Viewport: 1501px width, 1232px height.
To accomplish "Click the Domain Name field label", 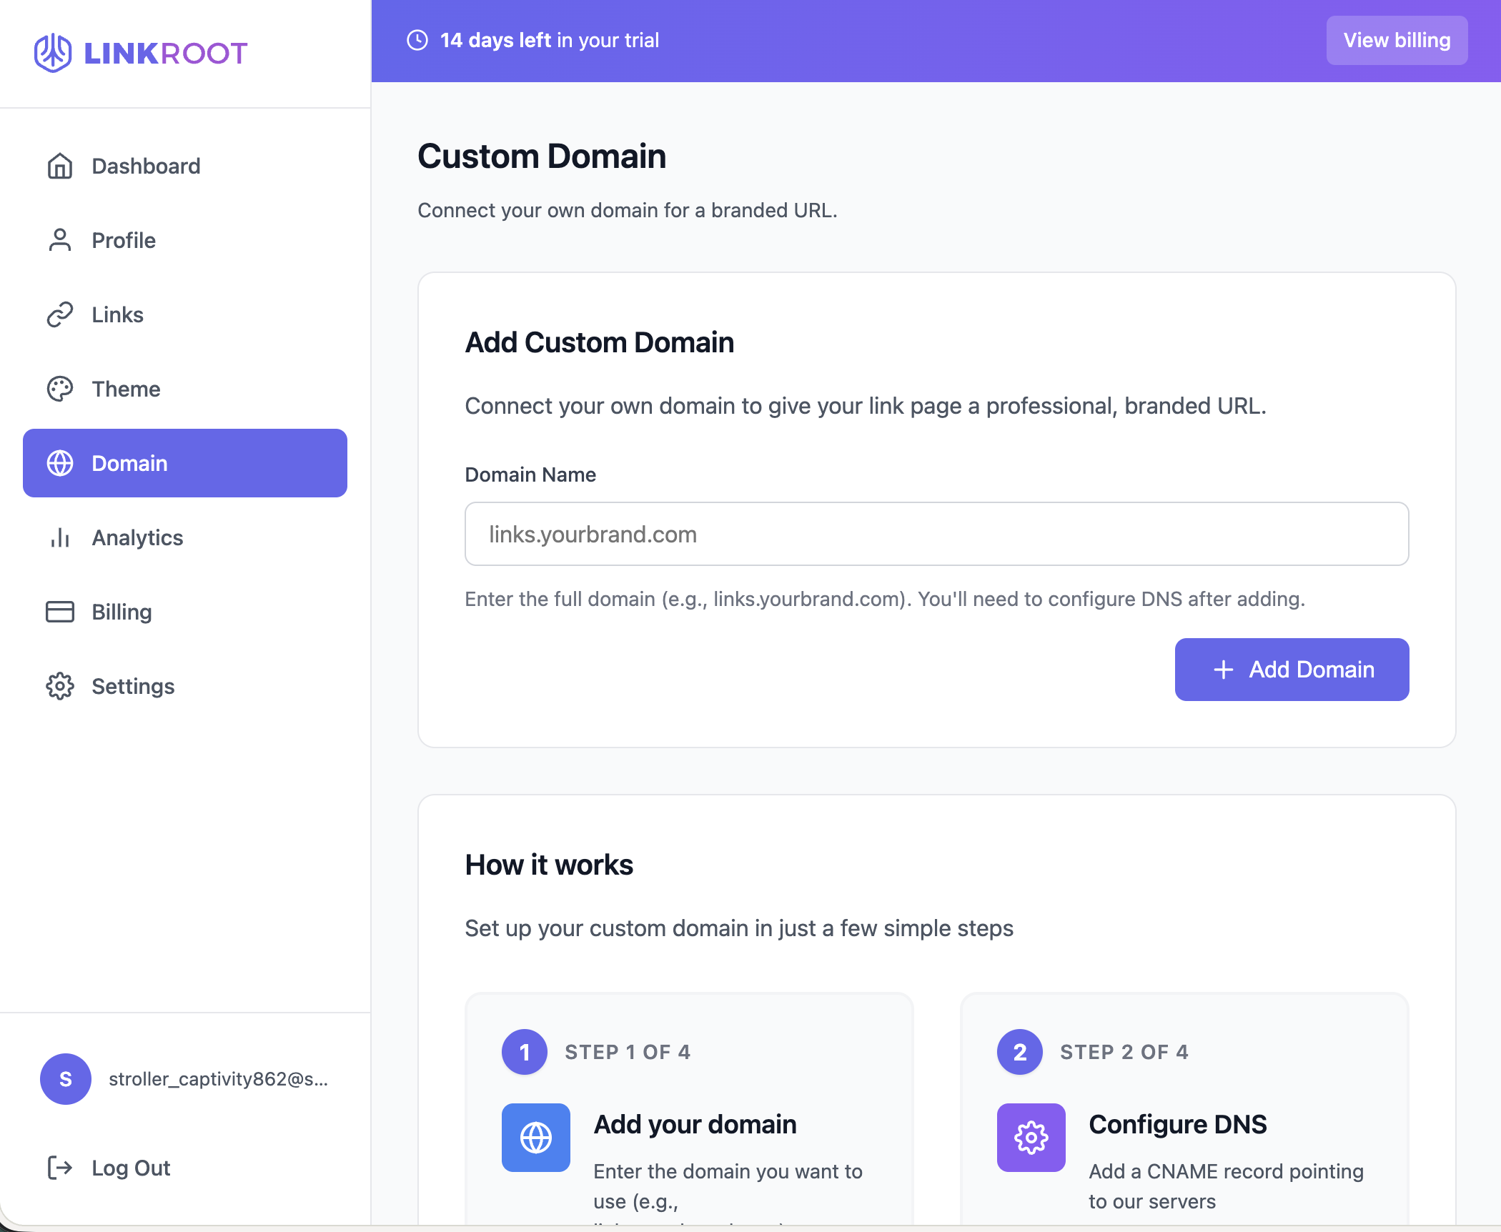I will coord(530,475).
